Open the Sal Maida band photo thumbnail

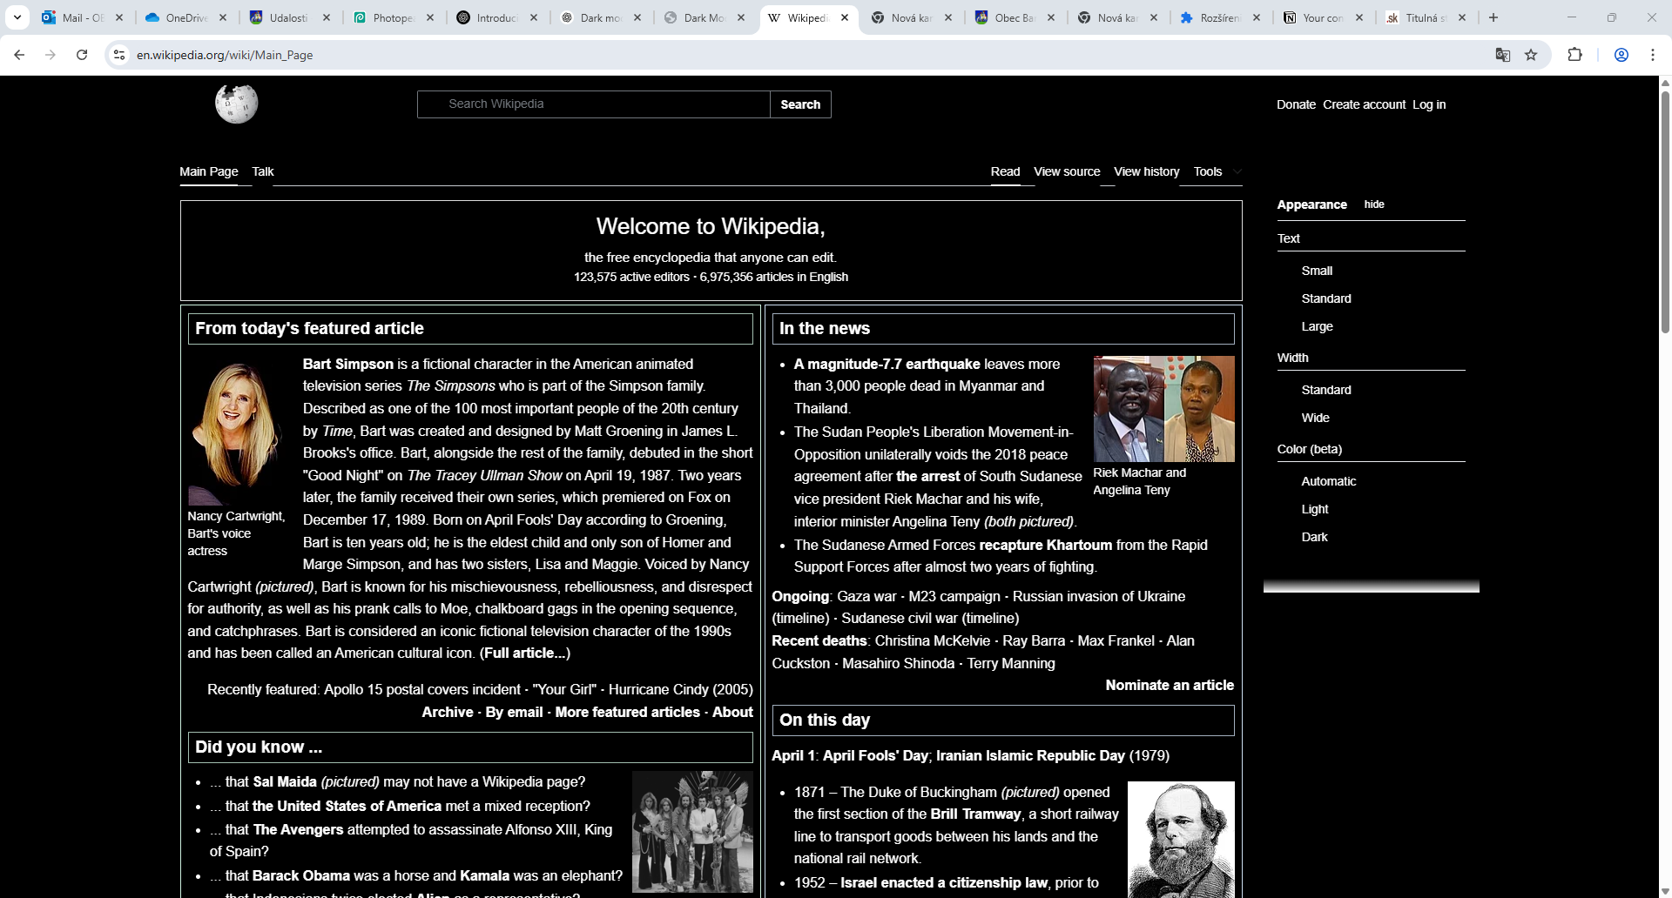coord(692,832)
